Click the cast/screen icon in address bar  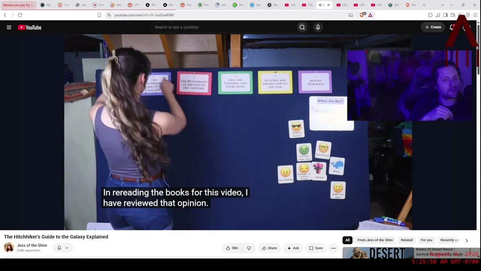click(x=351, y=15)
